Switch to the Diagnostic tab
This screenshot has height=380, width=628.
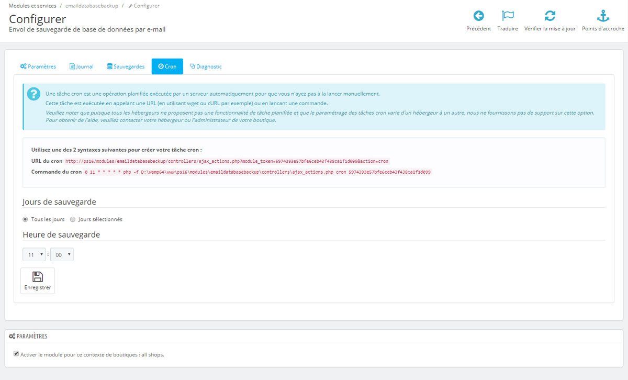pos(205,66)
